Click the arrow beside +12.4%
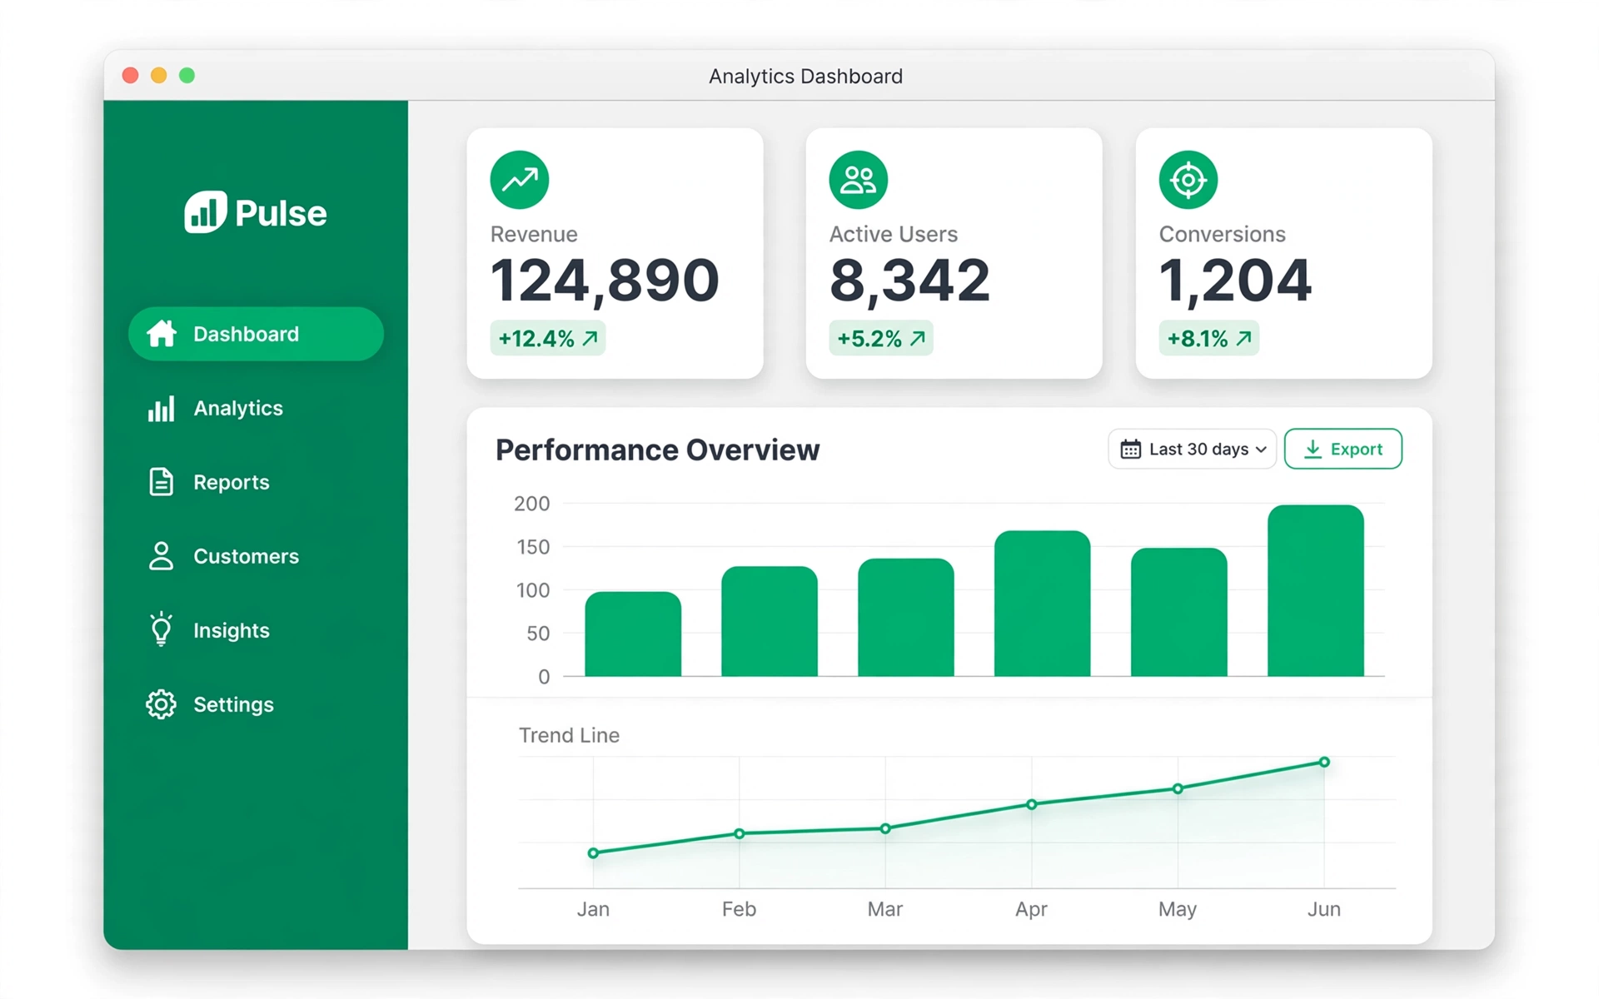 590,339
